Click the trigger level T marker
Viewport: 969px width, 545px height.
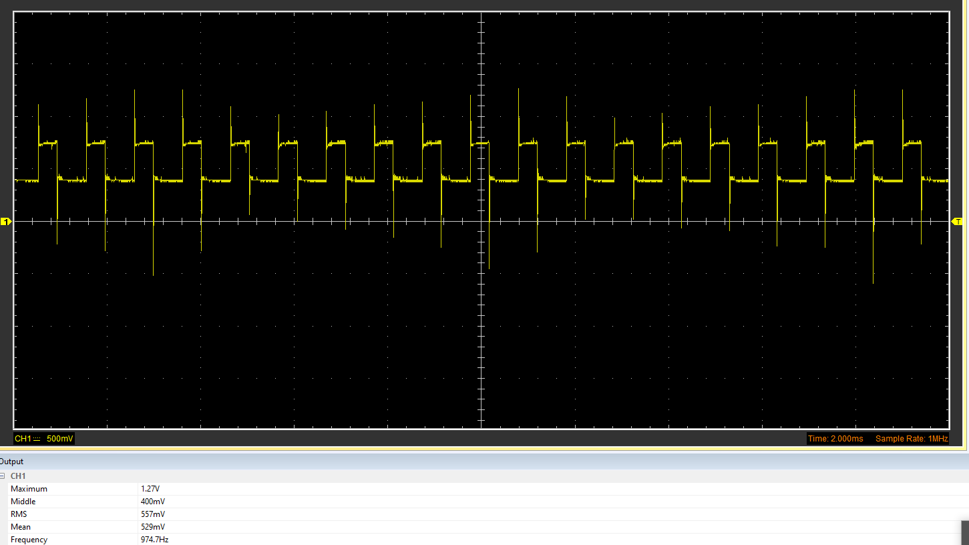pyautogui.click(x=957, y=221)
